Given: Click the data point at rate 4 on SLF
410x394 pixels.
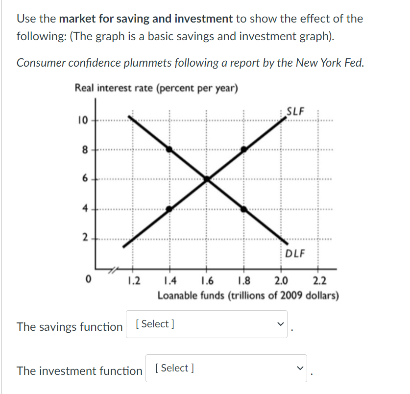Looking at the screenshot, I should click(169, 208).
